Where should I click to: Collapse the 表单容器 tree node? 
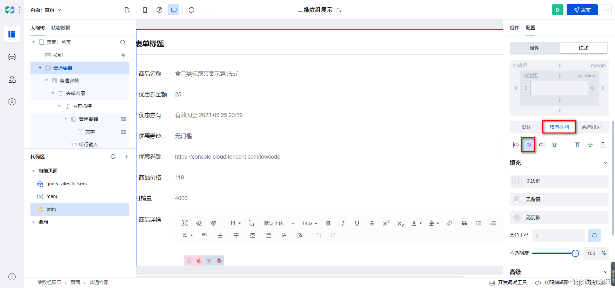tap(53, 93)
